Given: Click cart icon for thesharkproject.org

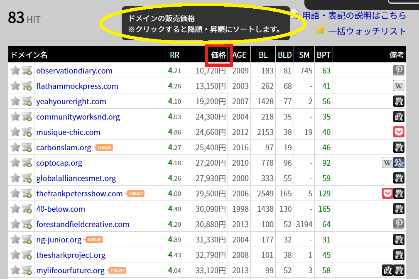Looking at the screenshot, I should (x=27, y=255).
